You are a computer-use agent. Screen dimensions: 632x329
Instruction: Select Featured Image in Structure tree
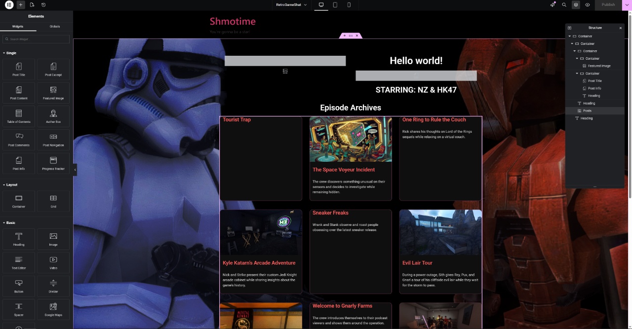(x=599, y=66)
